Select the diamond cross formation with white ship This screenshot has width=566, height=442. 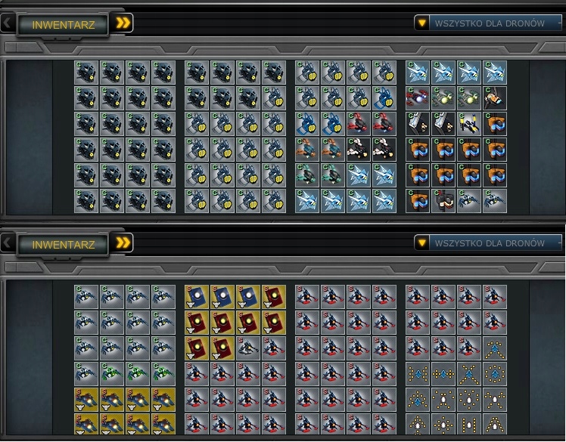443,425
